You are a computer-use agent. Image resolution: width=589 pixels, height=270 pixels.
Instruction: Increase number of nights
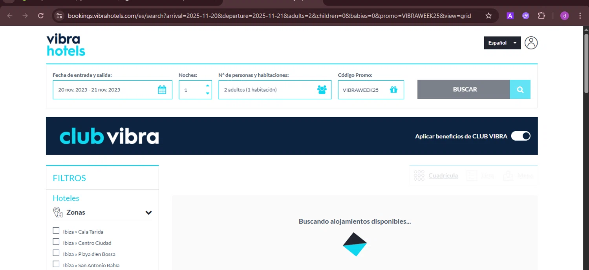pyautogui.click(x=208, y=85)
